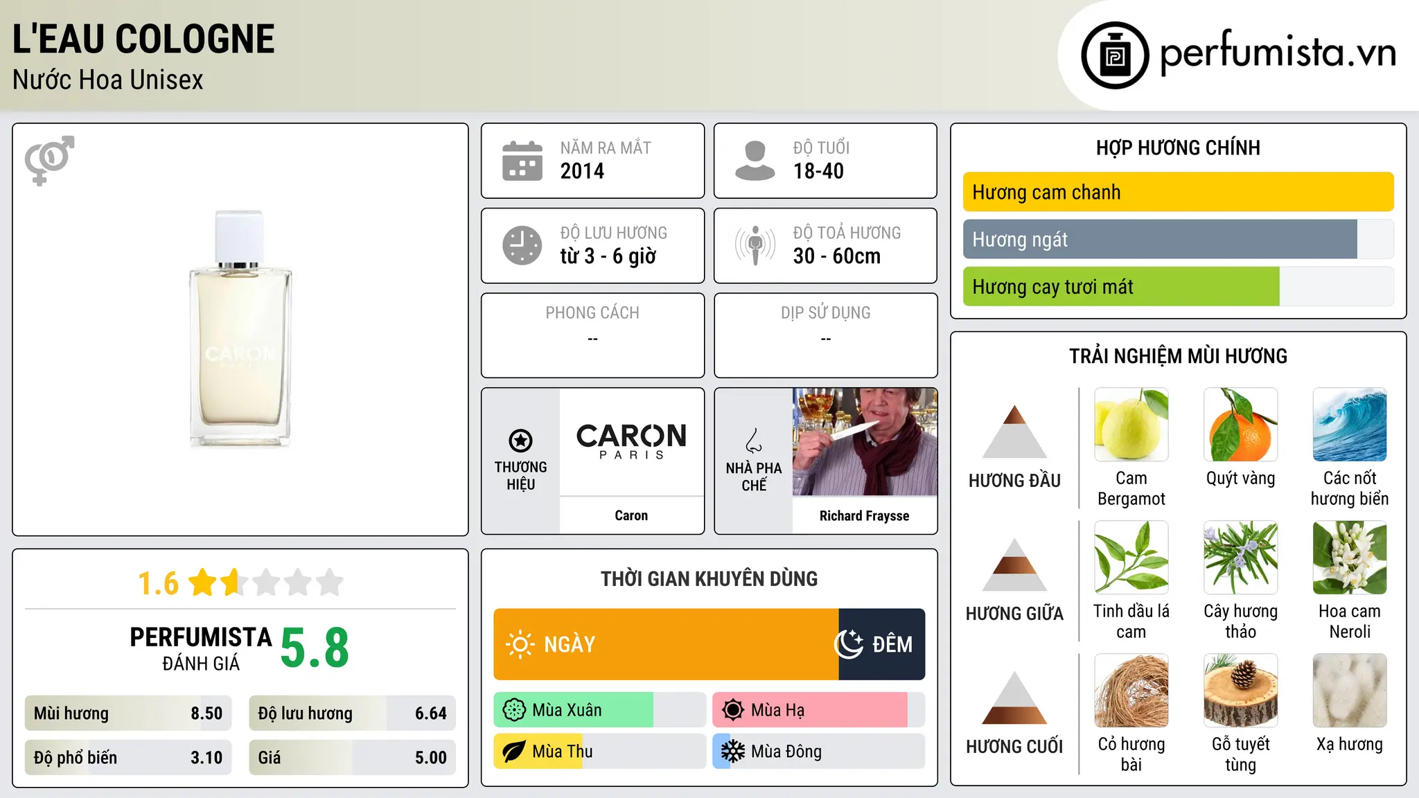Click the Phong cách label
The height and width of the screenshot is (798, 1419).
pos(592,313)
